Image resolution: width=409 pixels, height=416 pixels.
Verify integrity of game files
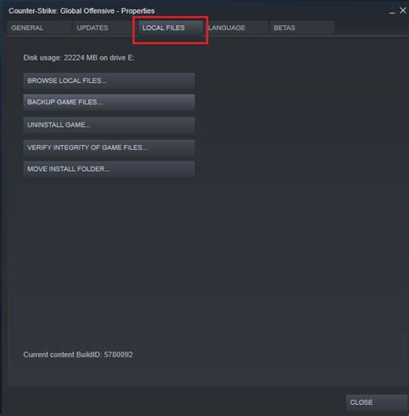point(109,148)
